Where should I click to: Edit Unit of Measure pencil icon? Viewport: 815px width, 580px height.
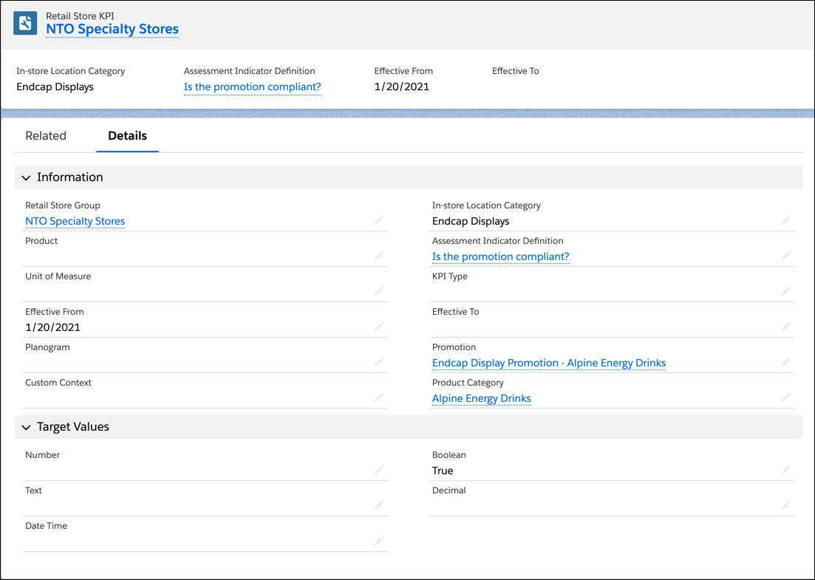pyautogui.click(x=379, y=292)
